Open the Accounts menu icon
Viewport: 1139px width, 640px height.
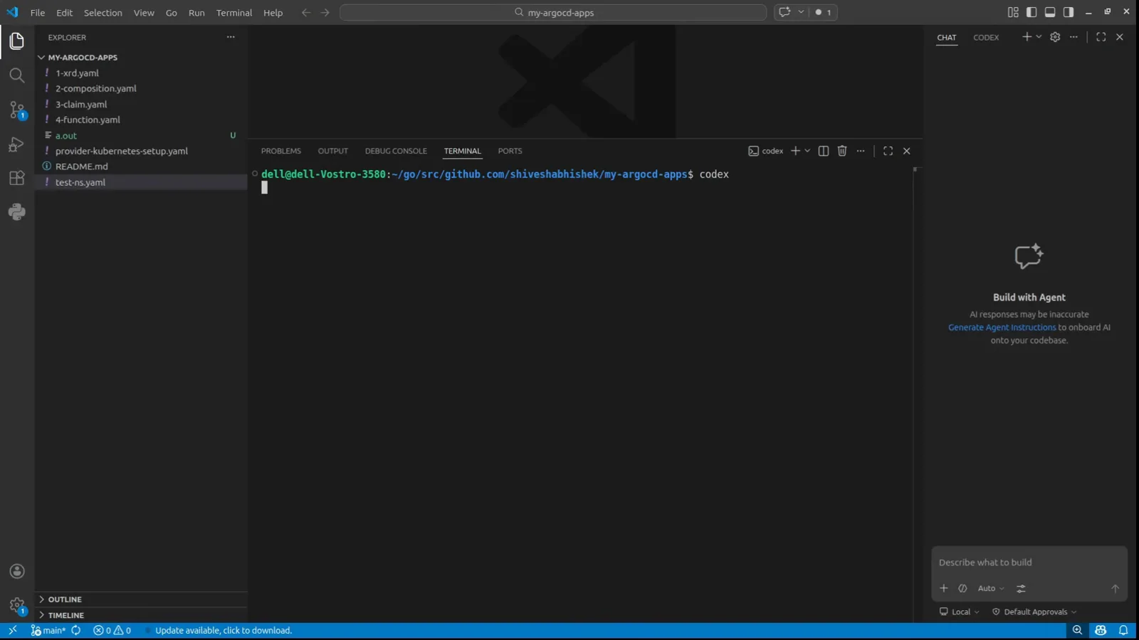point(17,571)
